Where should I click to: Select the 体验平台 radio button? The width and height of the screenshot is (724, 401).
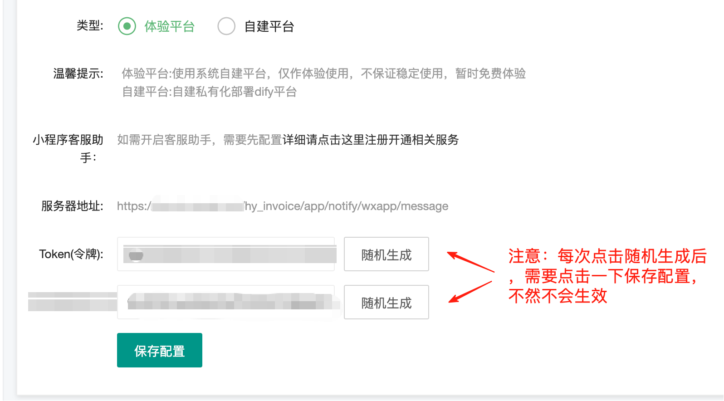coord(127,26)
